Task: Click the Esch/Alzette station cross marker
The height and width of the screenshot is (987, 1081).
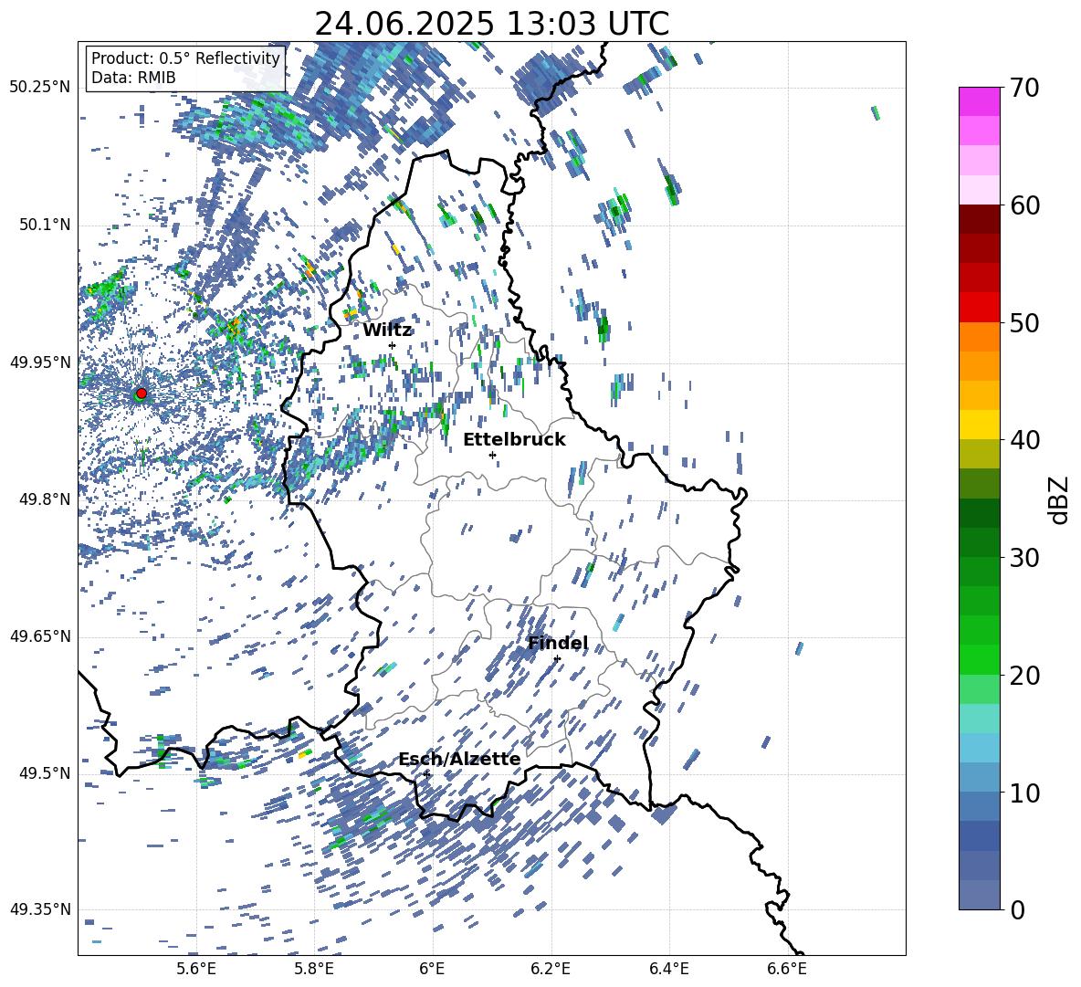Action: [426, 774]
